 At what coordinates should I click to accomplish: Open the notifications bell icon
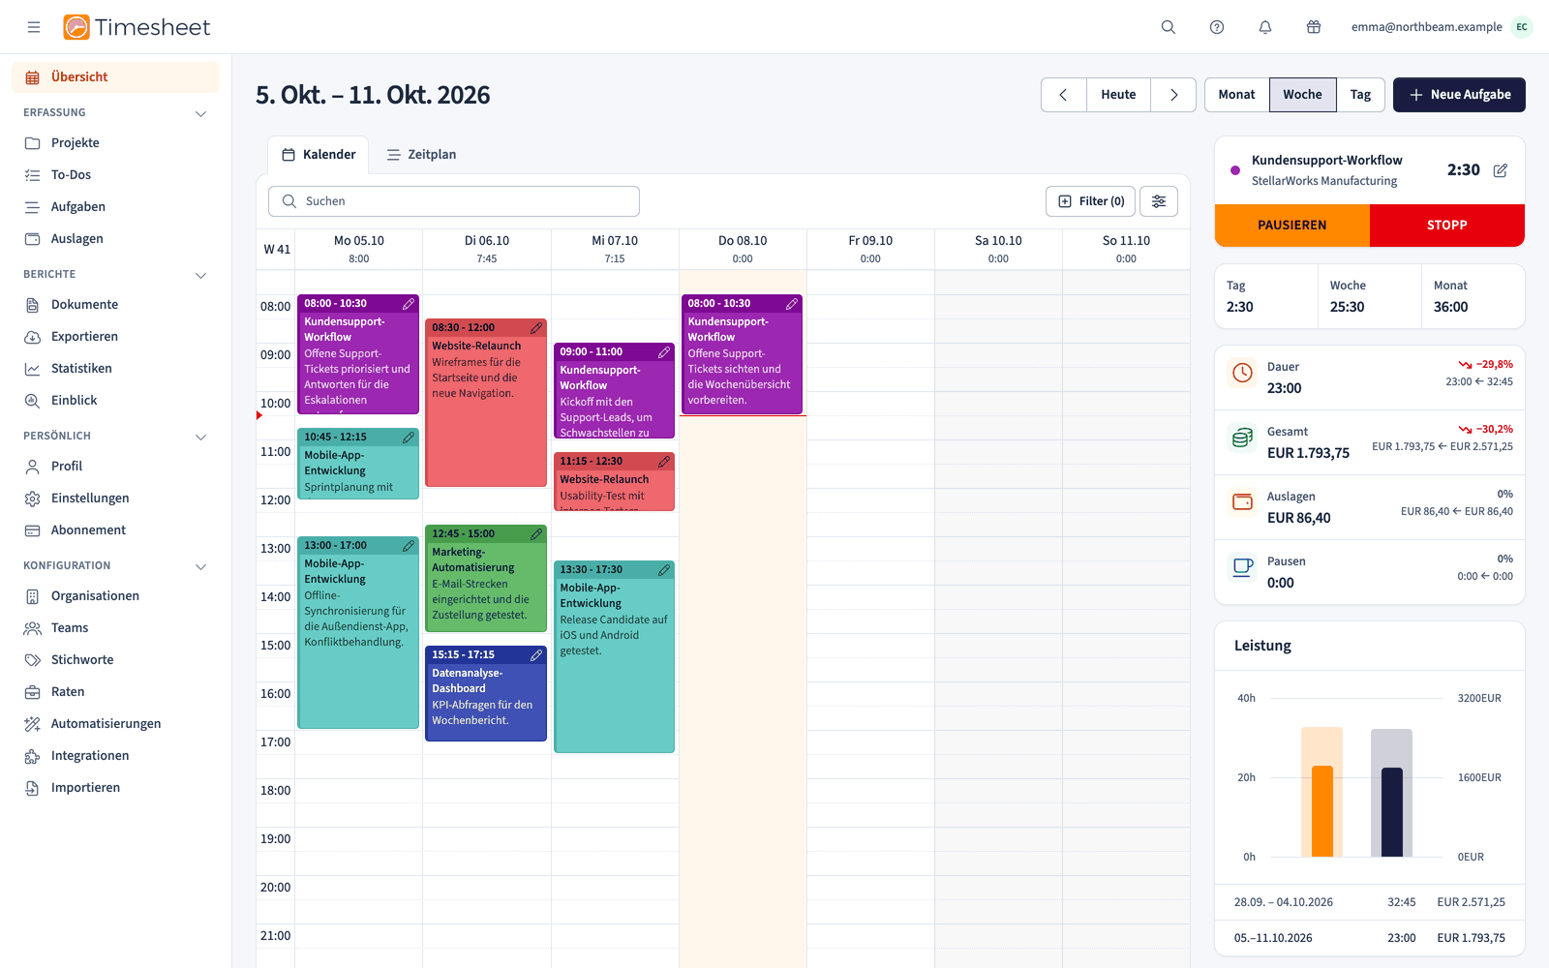click(x=1265, y=27)
